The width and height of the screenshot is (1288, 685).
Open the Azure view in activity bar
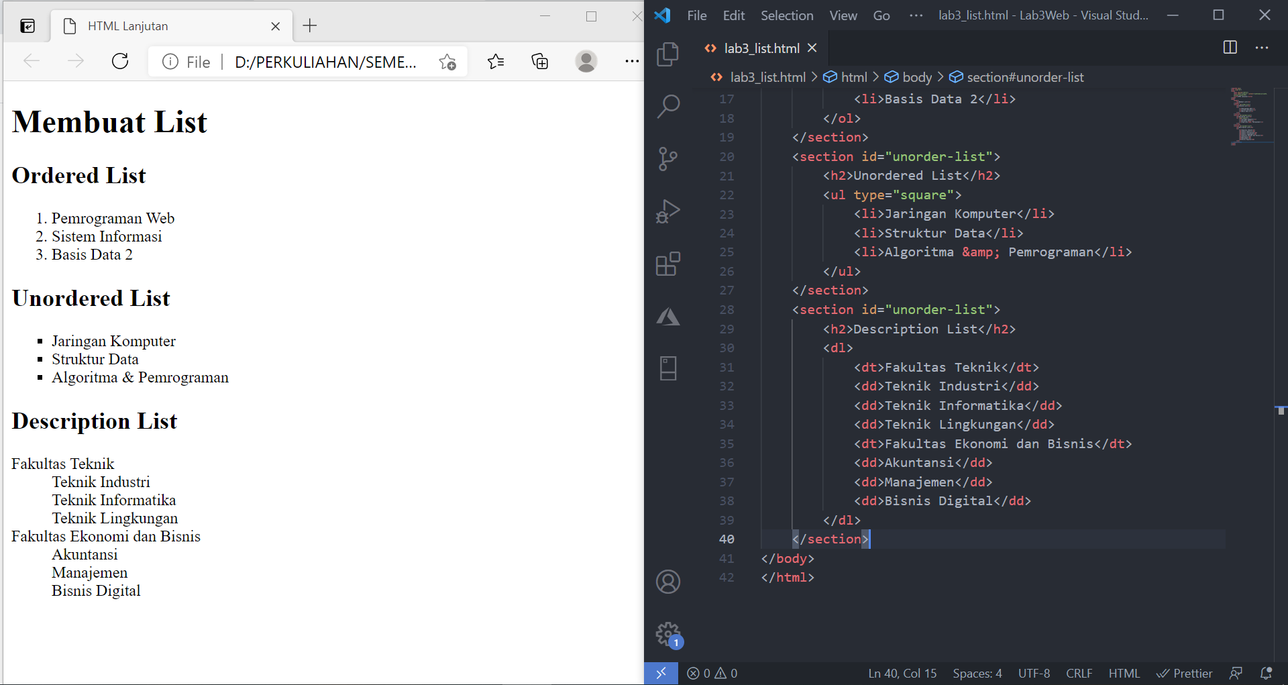(x=667, y=317)
